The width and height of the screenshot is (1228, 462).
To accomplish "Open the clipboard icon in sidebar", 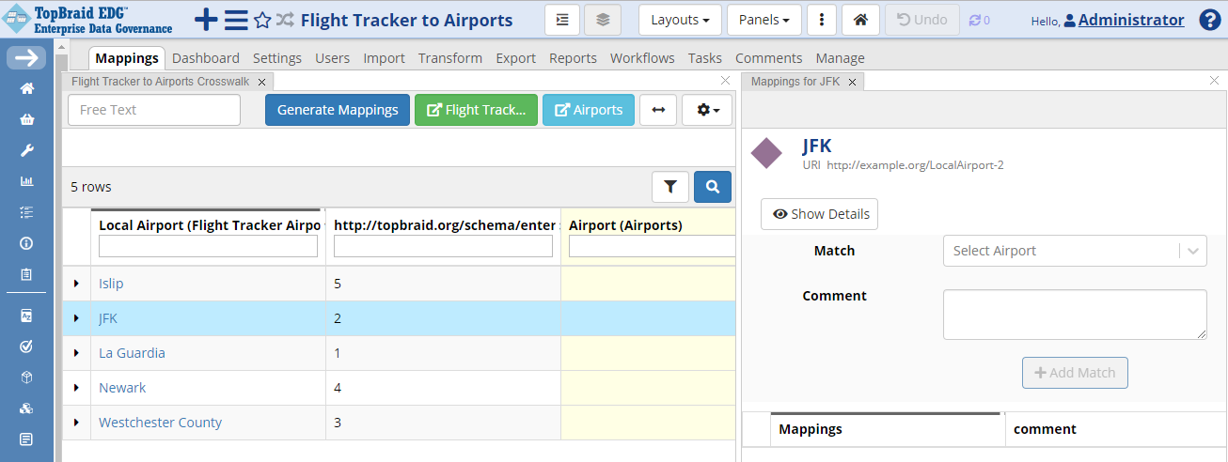I will [x=26, y=274].
